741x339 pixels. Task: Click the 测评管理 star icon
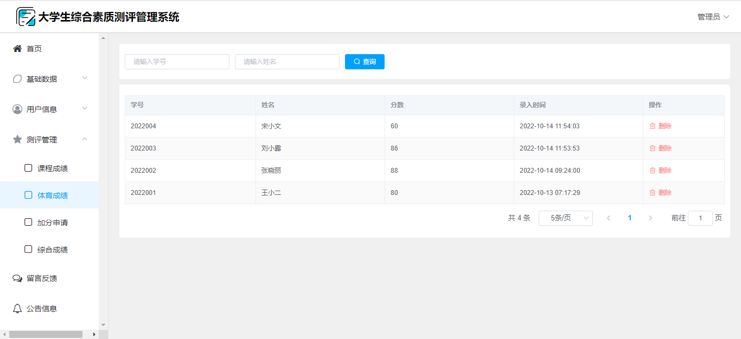[x=17, y=140]
